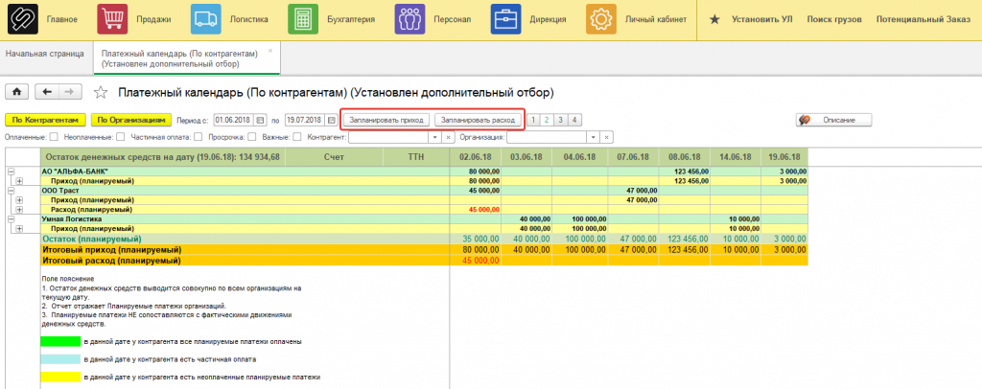Click the light blue partial-payment legend swatch

click(60, 359)
